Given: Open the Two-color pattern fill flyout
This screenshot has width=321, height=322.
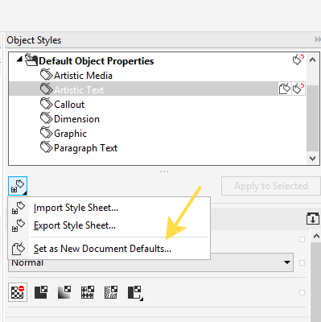Looking at the screenshot, I should pos(135,293).
